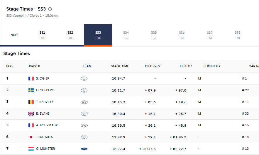Click the DIFF PREV column header
Viewport: 259px width, 155px height.
153,66
